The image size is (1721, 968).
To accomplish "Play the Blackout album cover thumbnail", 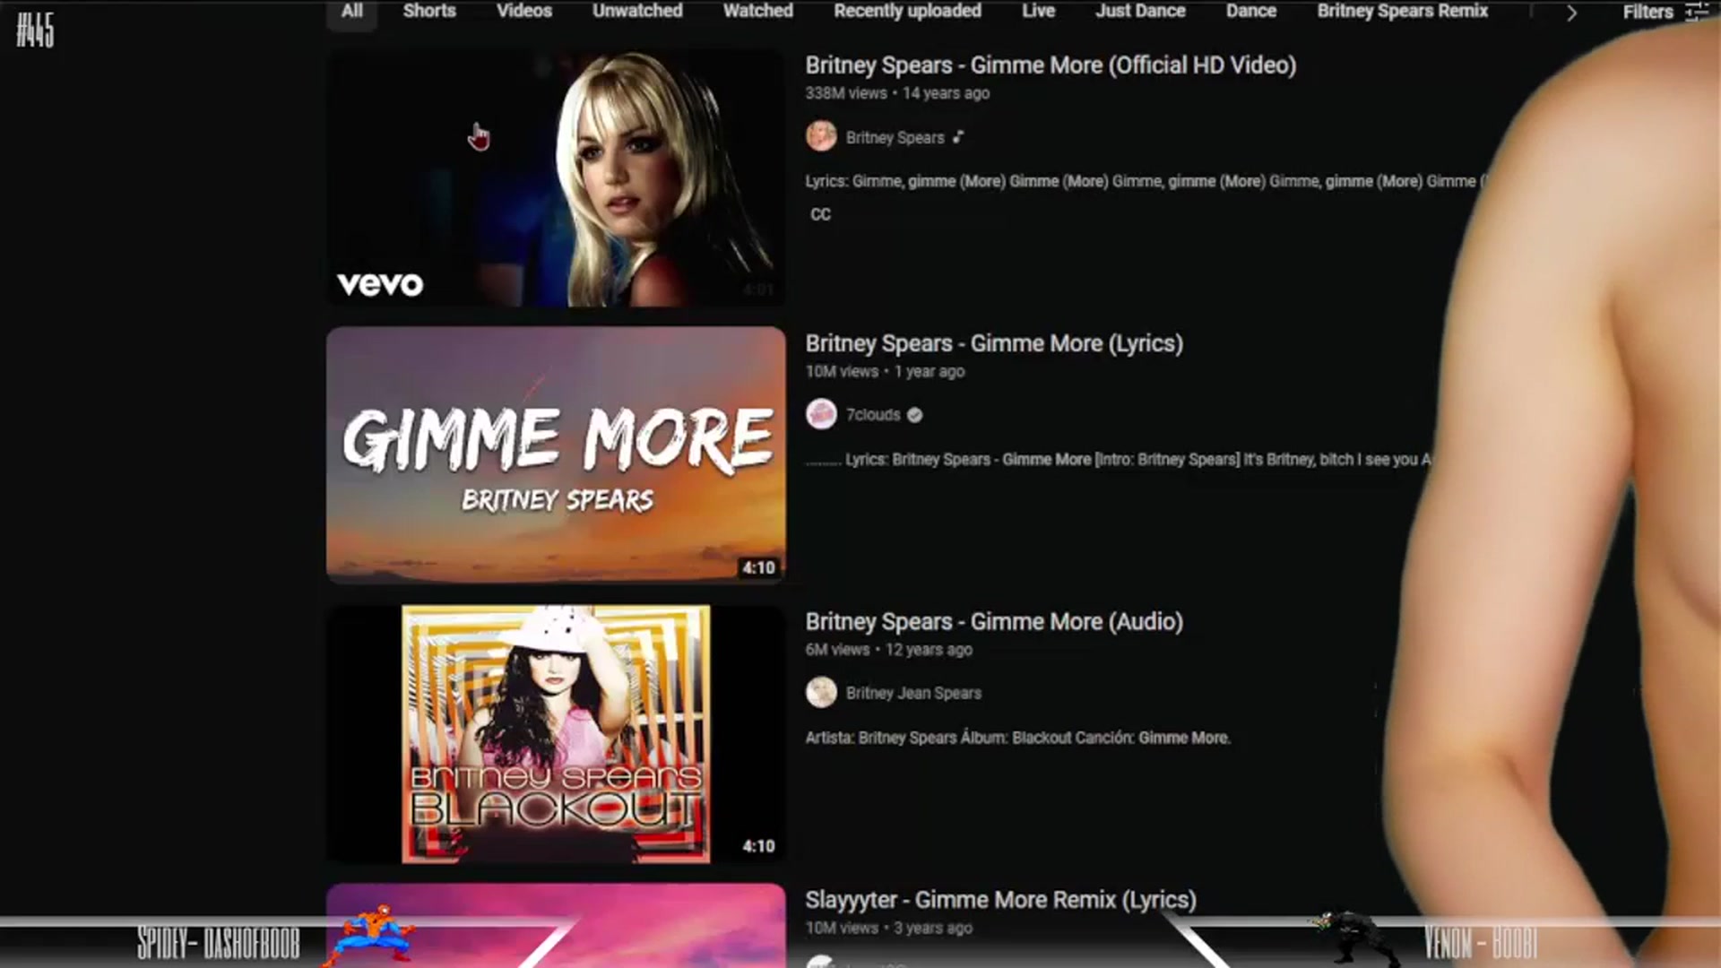I will click(x=556, y=734).
